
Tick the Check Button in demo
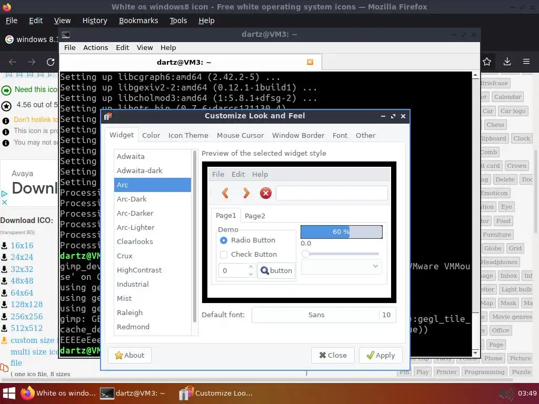[x=223, y=255]
